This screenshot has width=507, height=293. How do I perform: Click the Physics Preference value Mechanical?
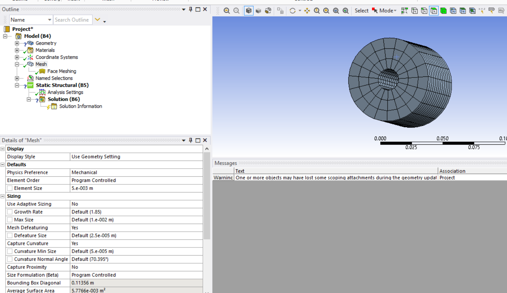click(x=136, y=172)
